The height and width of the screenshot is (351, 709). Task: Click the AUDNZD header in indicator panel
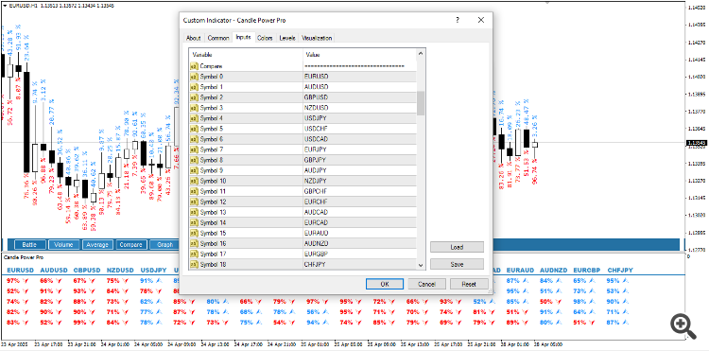tap(553, 270)
